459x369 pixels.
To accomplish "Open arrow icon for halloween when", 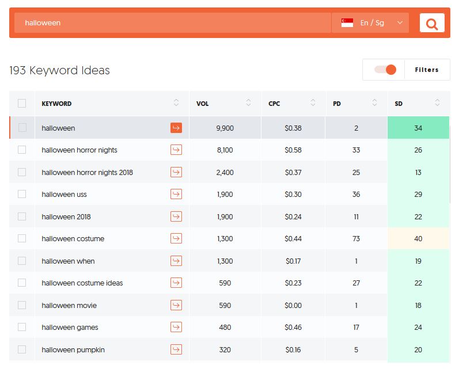I will coord(176,261).
